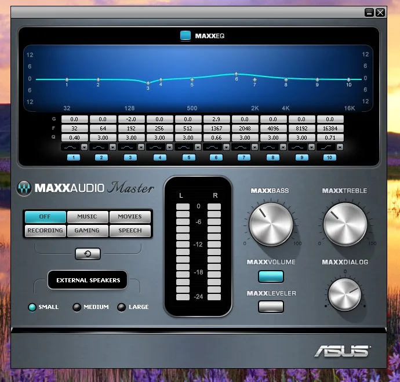Toggle the MaxxEQ enable button
400x382 pixels.
[186, 36]
